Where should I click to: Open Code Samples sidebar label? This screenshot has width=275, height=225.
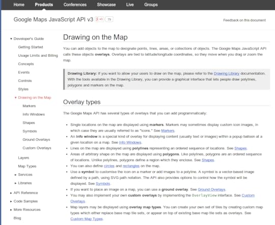point(25,201)
